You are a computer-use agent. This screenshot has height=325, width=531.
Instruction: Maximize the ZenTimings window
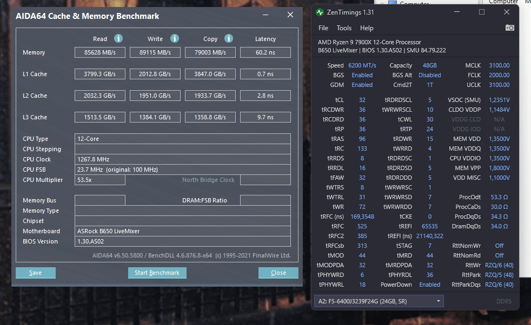tap(482, 12)
